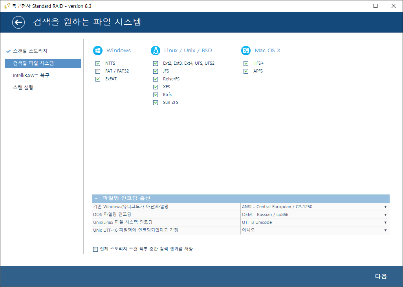The width and height of the screenshot is (403, 287).
Task: Toggle the ReiserFS checkbox
Action: 156,79
